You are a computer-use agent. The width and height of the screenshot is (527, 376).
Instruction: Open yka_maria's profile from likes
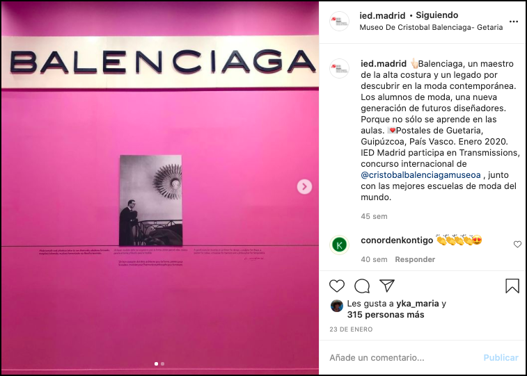tap(418, 304)
